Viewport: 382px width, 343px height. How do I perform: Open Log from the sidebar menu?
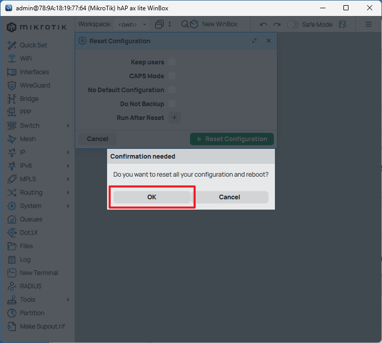point(25,260)
